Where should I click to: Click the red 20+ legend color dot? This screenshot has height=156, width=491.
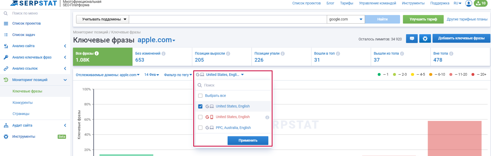473,75
